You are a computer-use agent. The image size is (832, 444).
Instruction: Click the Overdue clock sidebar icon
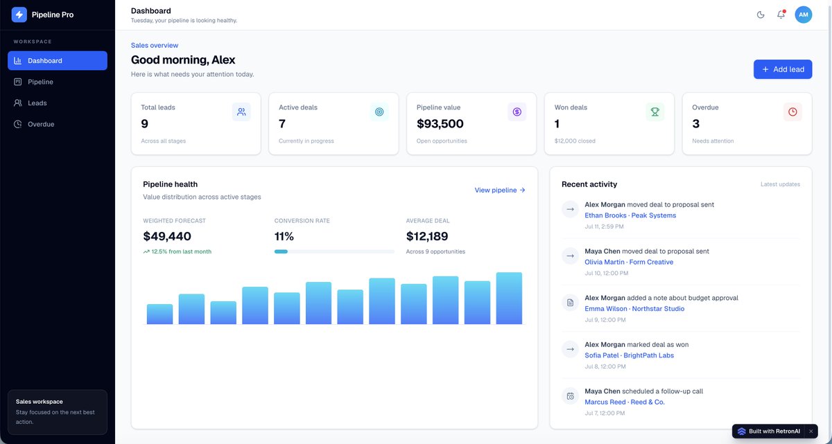[x=18, y=124]
